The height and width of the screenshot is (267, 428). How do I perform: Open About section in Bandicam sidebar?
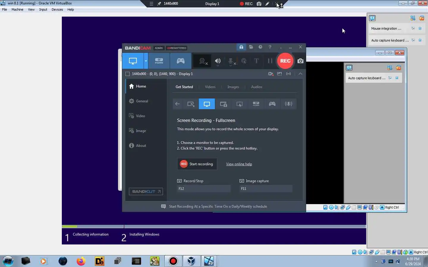click(x=146, y=146)
